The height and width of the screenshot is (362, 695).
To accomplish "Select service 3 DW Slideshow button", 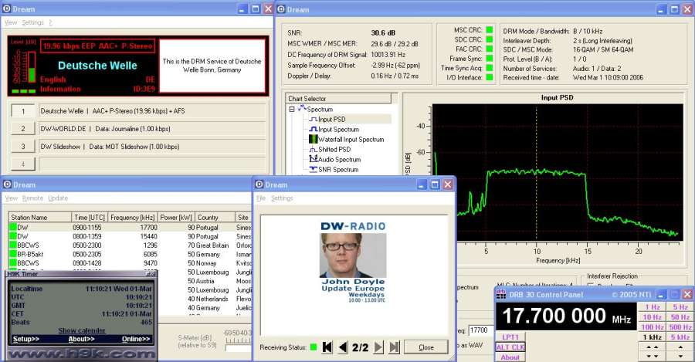I will [x=23, y=146].
